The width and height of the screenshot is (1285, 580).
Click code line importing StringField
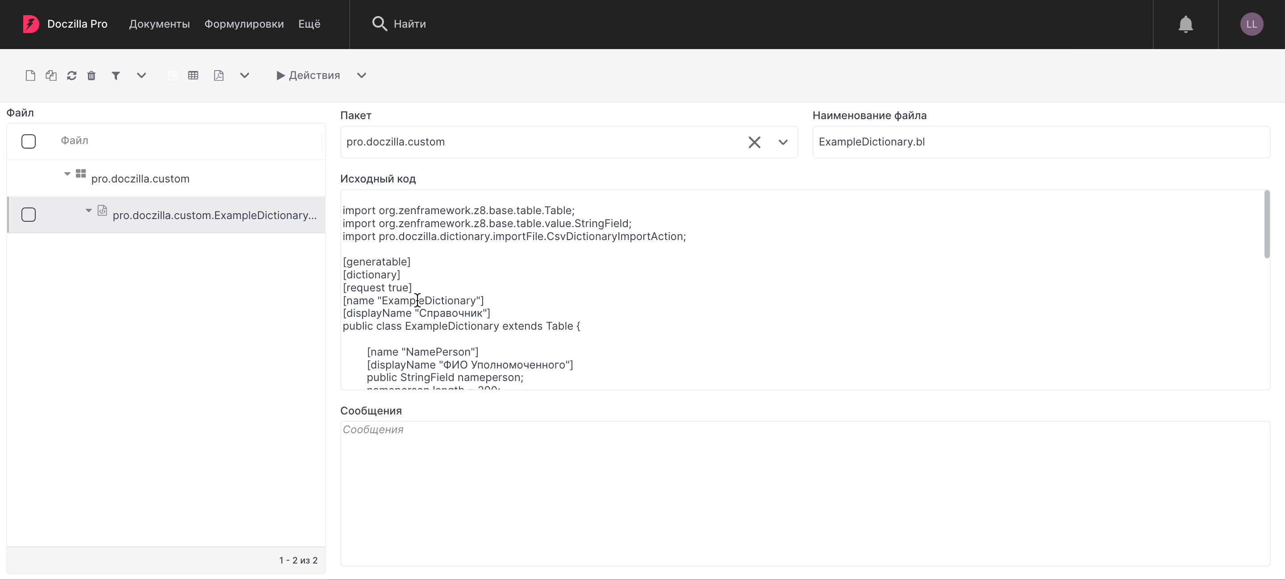point(487,223)
